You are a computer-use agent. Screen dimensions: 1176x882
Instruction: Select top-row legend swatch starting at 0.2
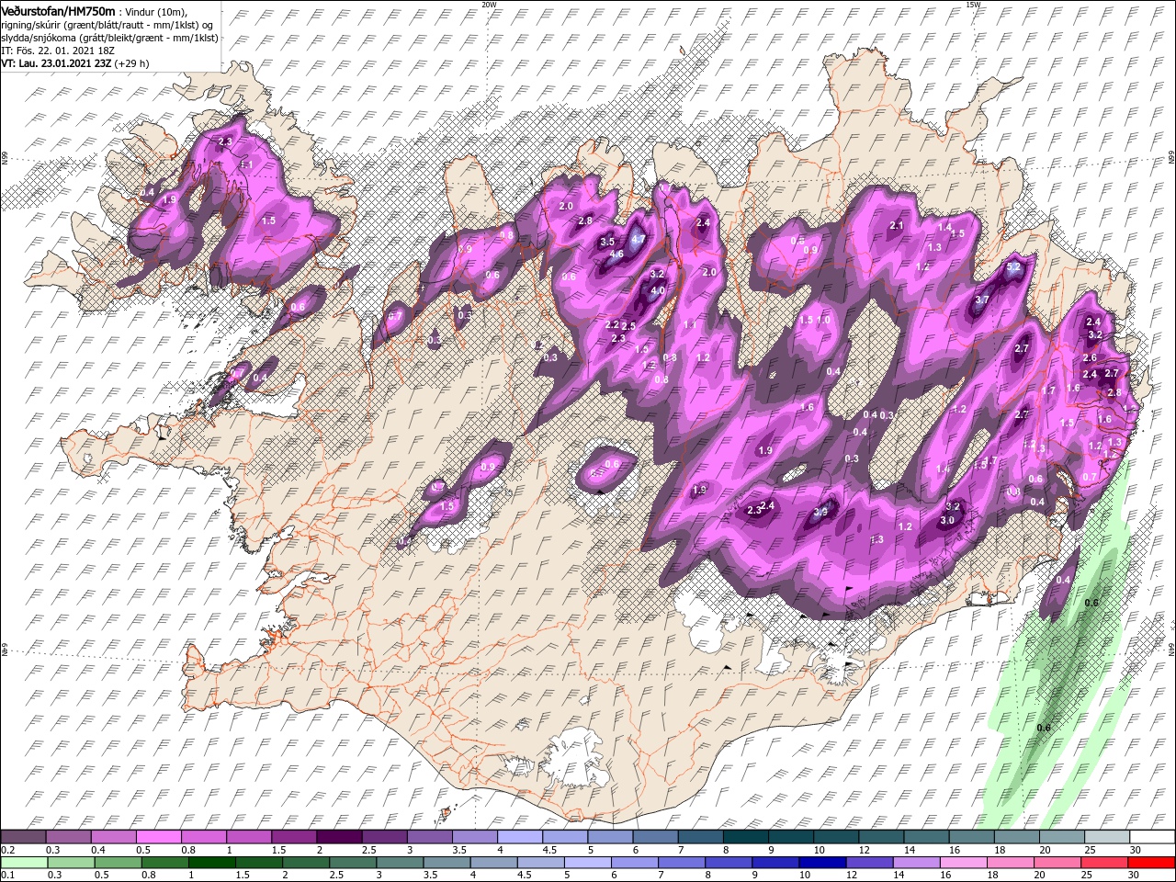tap(24, 837)
